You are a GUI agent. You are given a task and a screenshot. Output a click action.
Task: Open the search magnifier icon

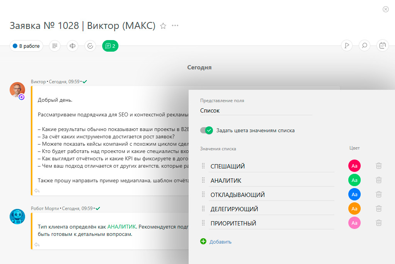click(x=364, y=45)
